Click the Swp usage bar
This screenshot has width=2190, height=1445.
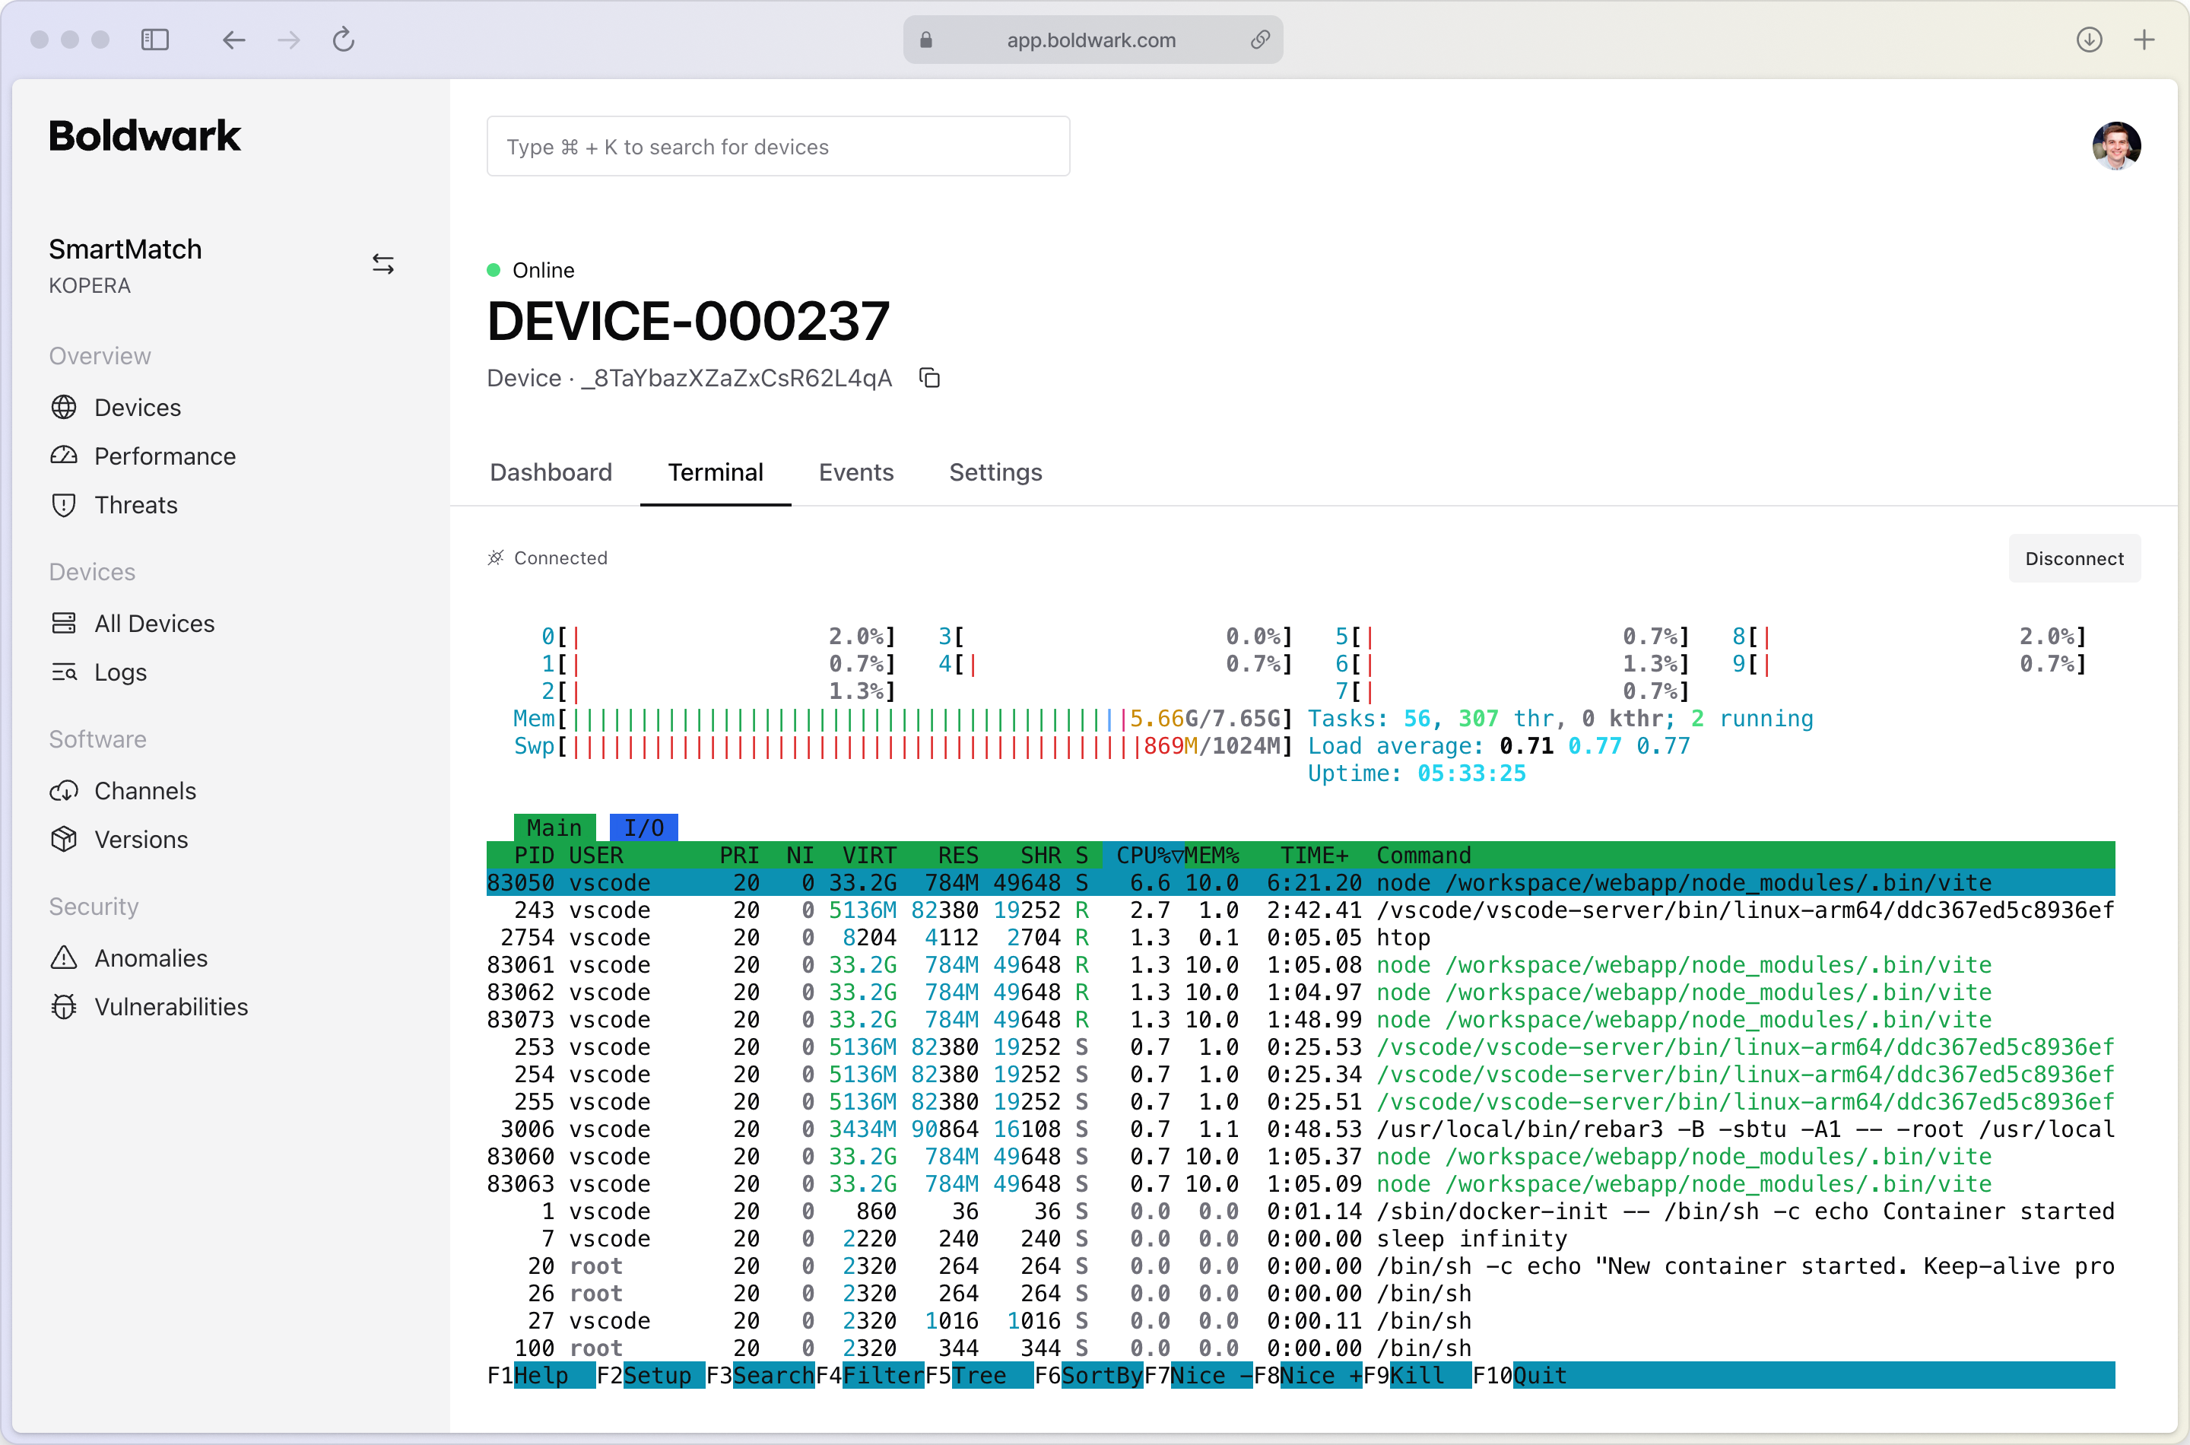coord(904,745)
